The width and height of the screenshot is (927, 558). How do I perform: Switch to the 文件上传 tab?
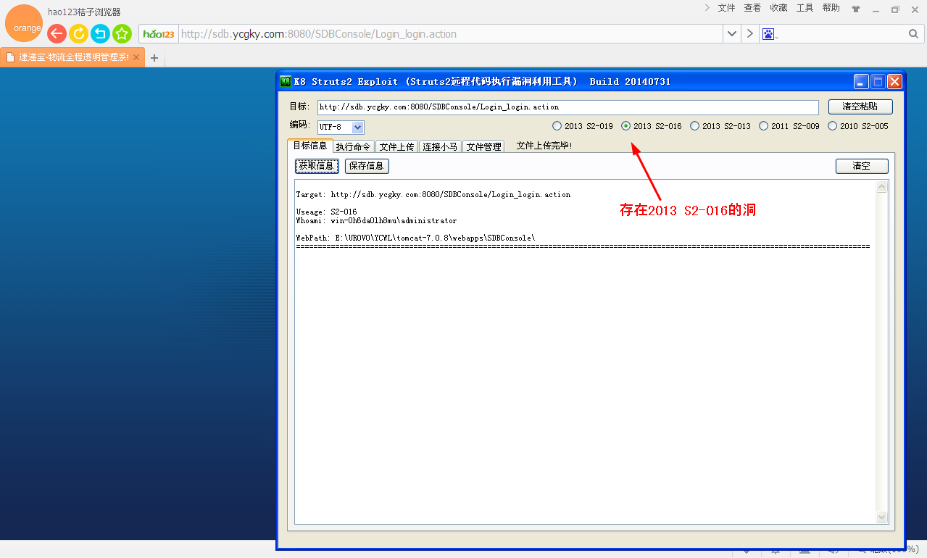point(396,146)
